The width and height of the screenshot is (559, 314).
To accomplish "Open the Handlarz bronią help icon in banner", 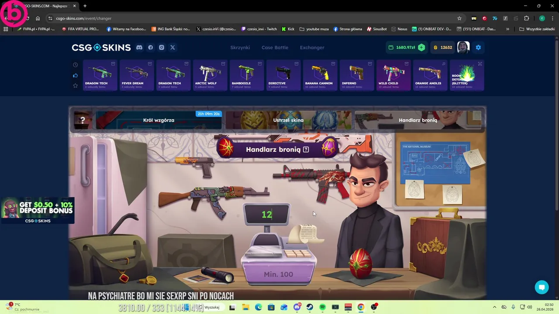I will (x=306, y=150).
